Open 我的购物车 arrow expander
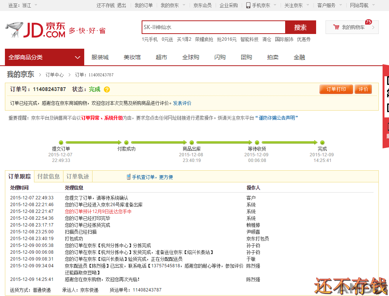The height and width of the screenshot is (296, 389). pyautogui.click(x=373, y=27)
